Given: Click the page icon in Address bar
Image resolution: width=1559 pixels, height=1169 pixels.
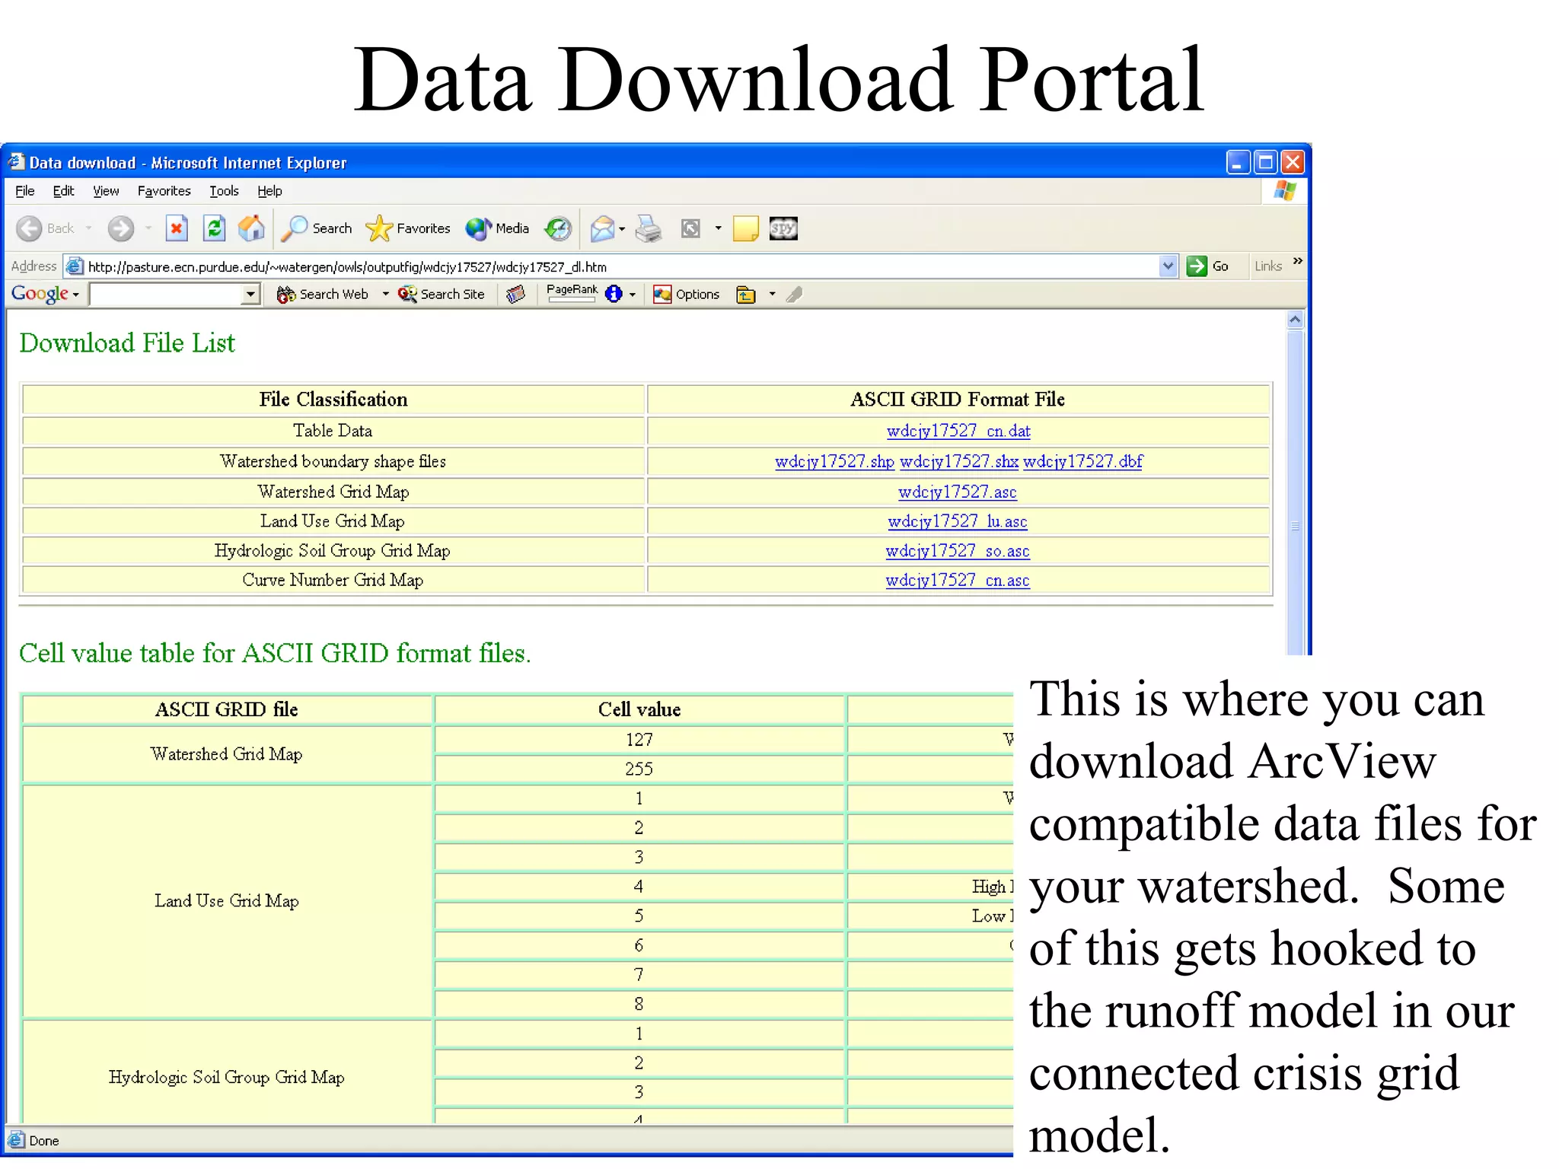Looking at the screenshot, I should pyautogui.click(x=74, y=266).
